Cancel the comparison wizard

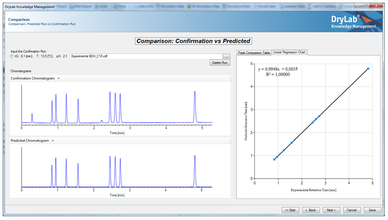tap(352, 210)
